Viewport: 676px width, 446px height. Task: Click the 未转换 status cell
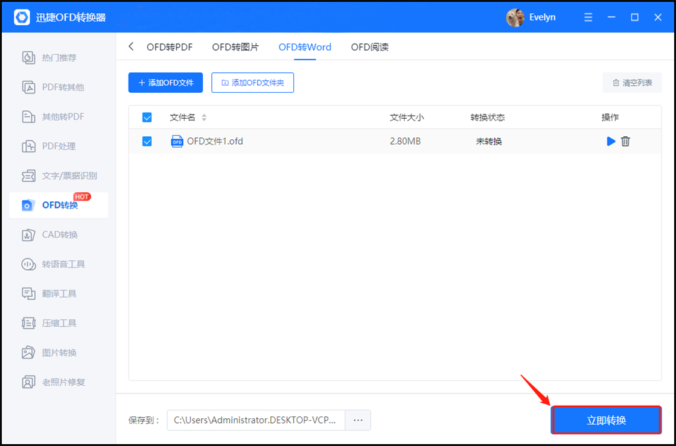pos(489,141)
